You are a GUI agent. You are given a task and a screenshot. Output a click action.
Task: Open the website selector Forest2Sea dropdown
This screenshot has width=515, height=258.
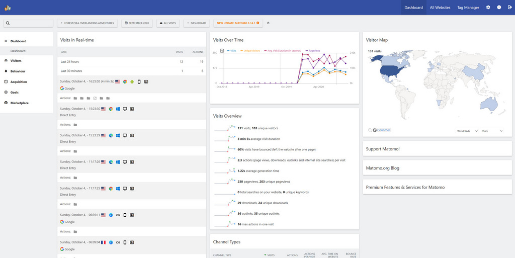(88, 23)
